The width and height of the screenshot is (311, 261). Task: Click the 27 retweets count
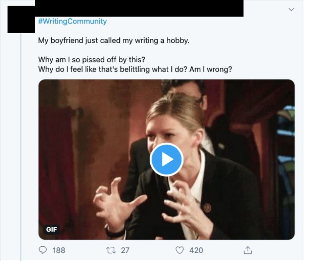pyautogui.click(x=125, y=250)
